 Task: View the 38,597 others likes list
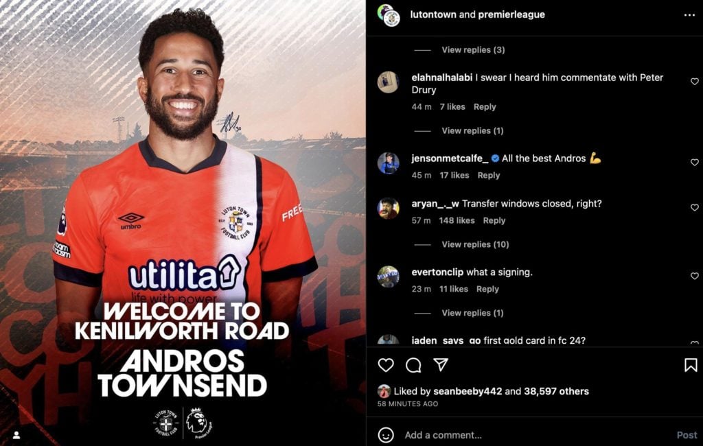pyautogui.click(x=556, y=391)
